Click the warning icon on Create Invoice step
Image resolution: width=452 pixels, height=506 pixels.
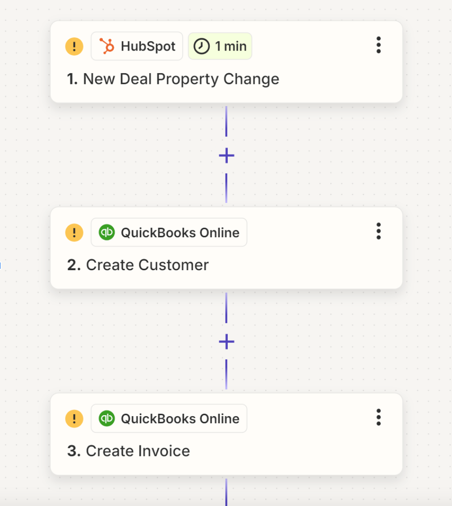tap(74, 418)
